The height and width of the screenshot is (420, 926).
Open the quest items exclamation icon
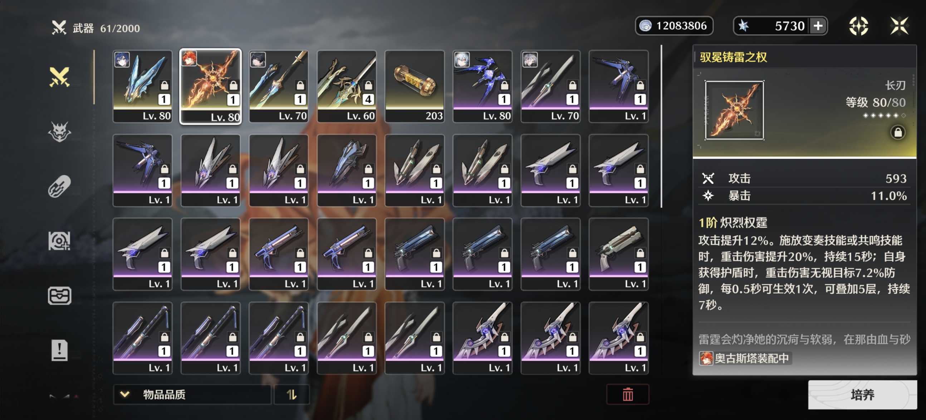(x=59, y=350)
